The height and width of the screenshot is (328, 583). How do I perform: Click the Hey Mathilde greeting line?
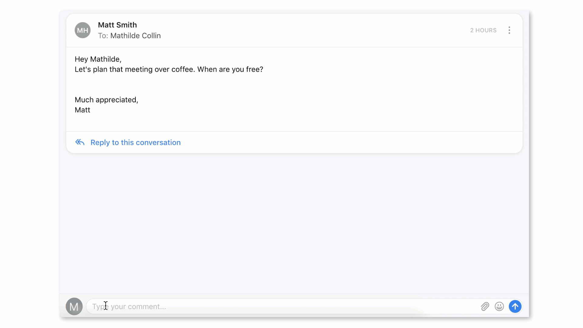tap(98, 59)
